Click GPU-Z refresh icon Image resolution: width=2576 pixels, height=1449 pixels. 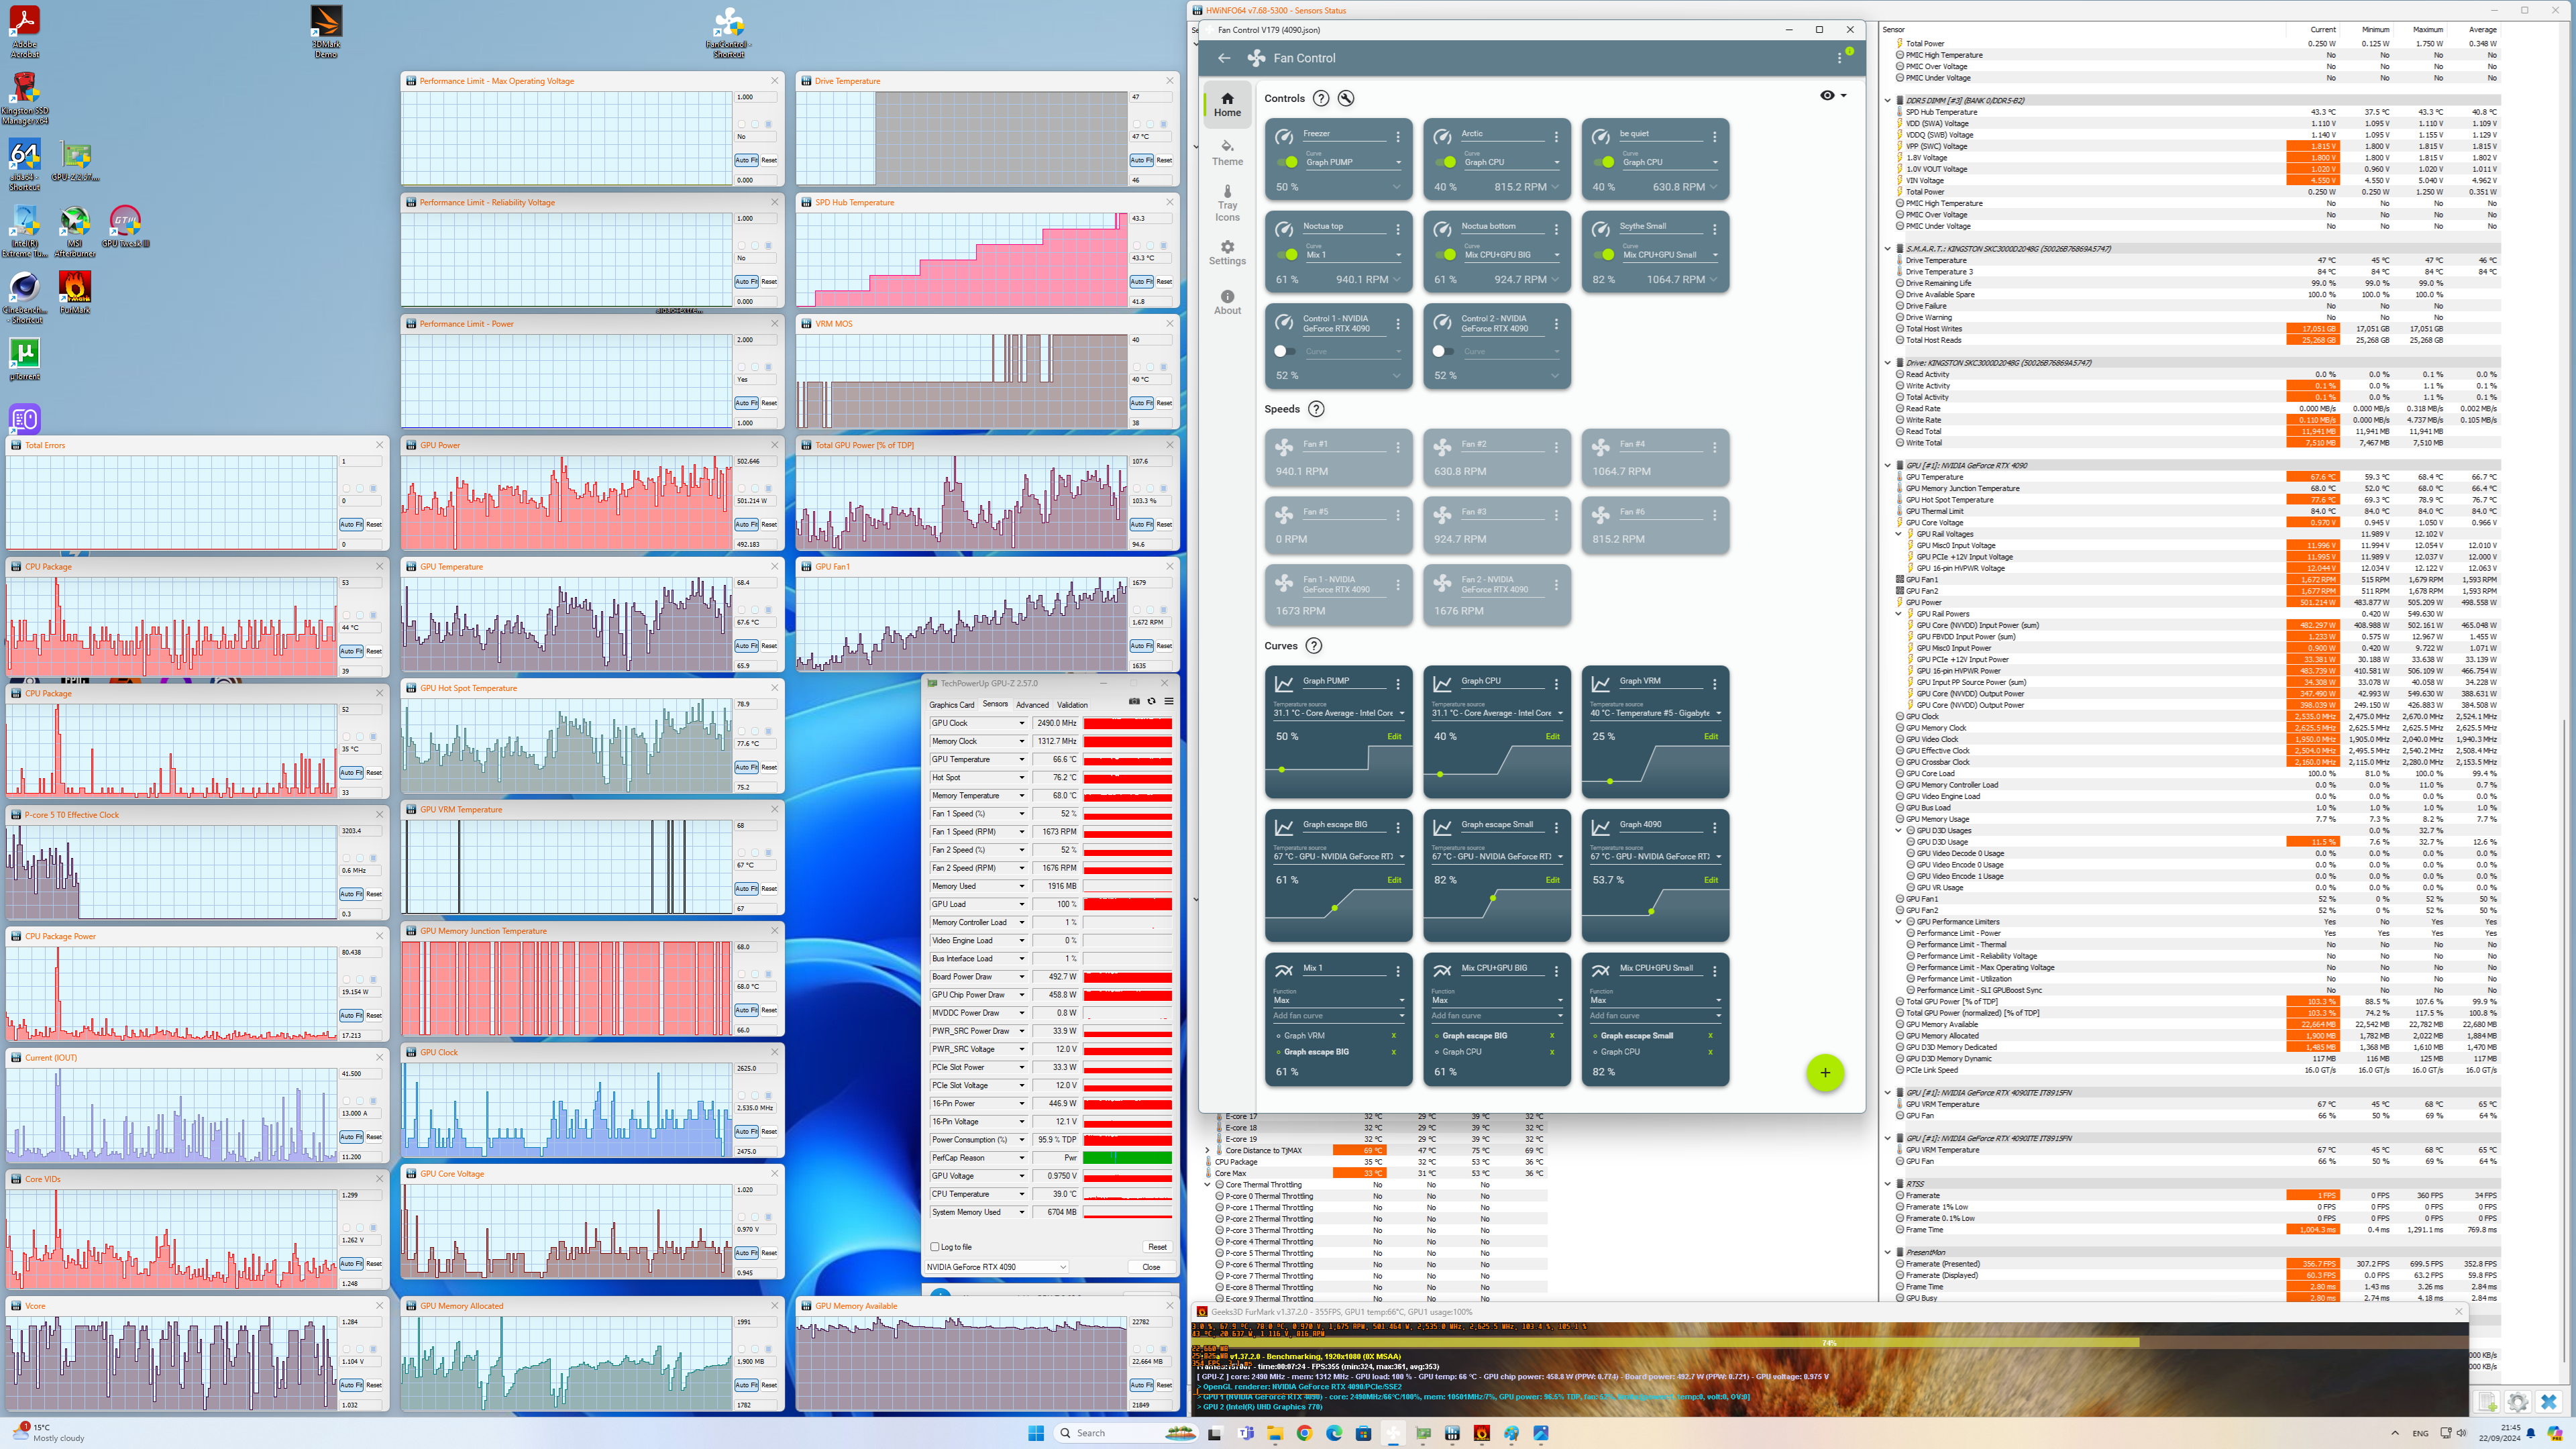coord(1151,701)
